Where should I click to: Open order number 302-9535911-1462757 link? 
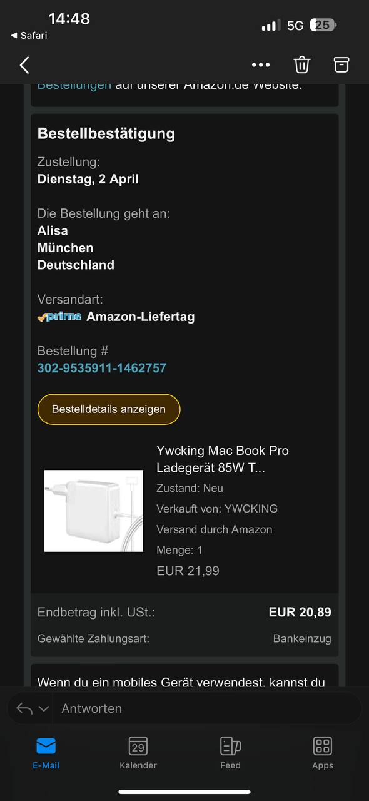102,368
